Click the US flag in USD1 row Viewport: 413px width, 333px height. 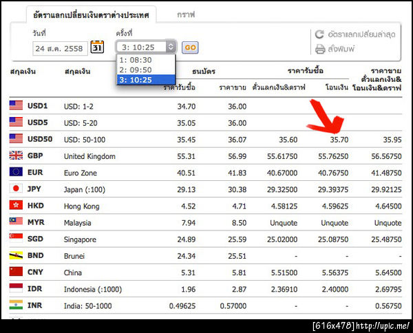(x=16, y=105)
